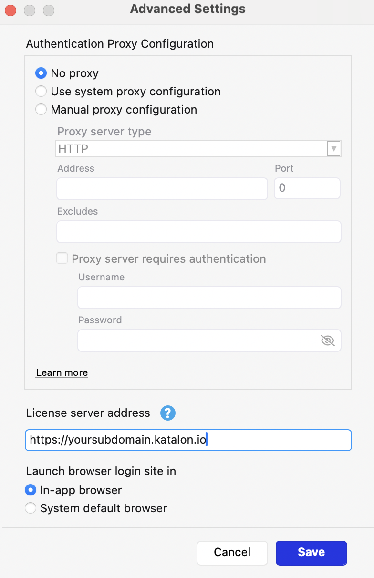Open the License server address help tooltip
The width and height of the screenshot is (374, 578).
(167, 413)
